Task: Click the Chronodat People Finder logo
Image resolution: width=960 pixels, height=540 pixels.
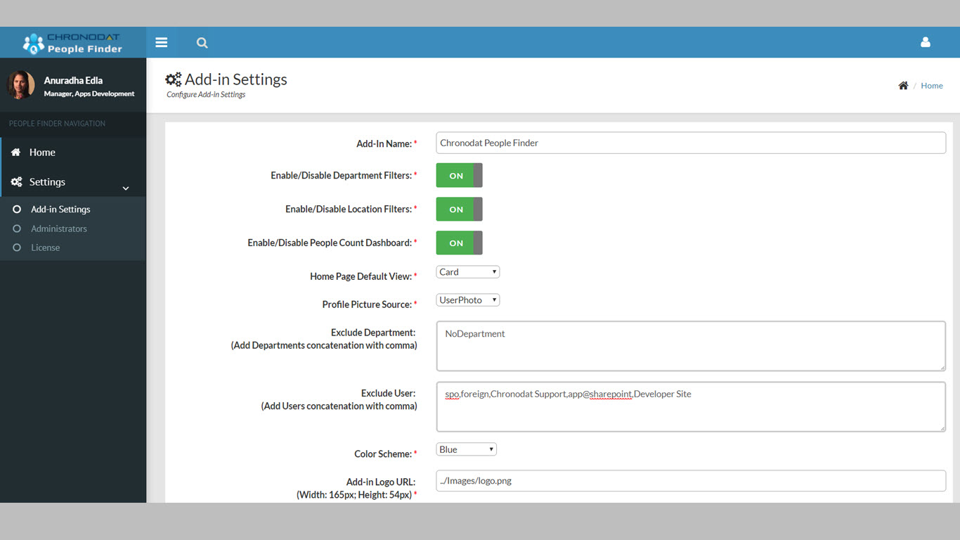Action: click(72, 43)
